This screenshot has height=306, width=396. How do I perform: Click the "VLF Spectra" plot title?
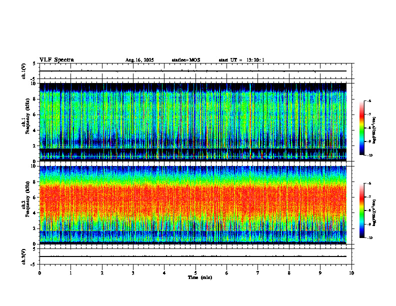pyautogui.click(x=56, y=60)
